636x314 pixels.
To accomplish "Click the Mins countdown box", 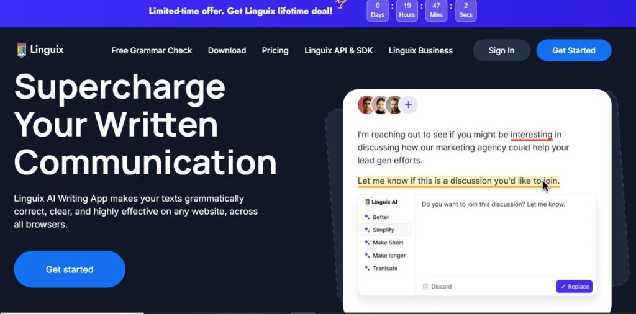I will point(436,11).
